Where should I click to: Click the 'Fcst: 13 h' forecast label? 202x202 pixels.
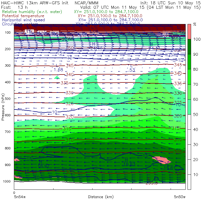(x=14, y=7)
